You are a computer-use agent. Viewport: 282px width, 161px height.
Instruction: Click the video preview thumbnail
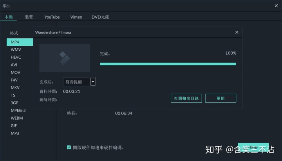[65, 58]
